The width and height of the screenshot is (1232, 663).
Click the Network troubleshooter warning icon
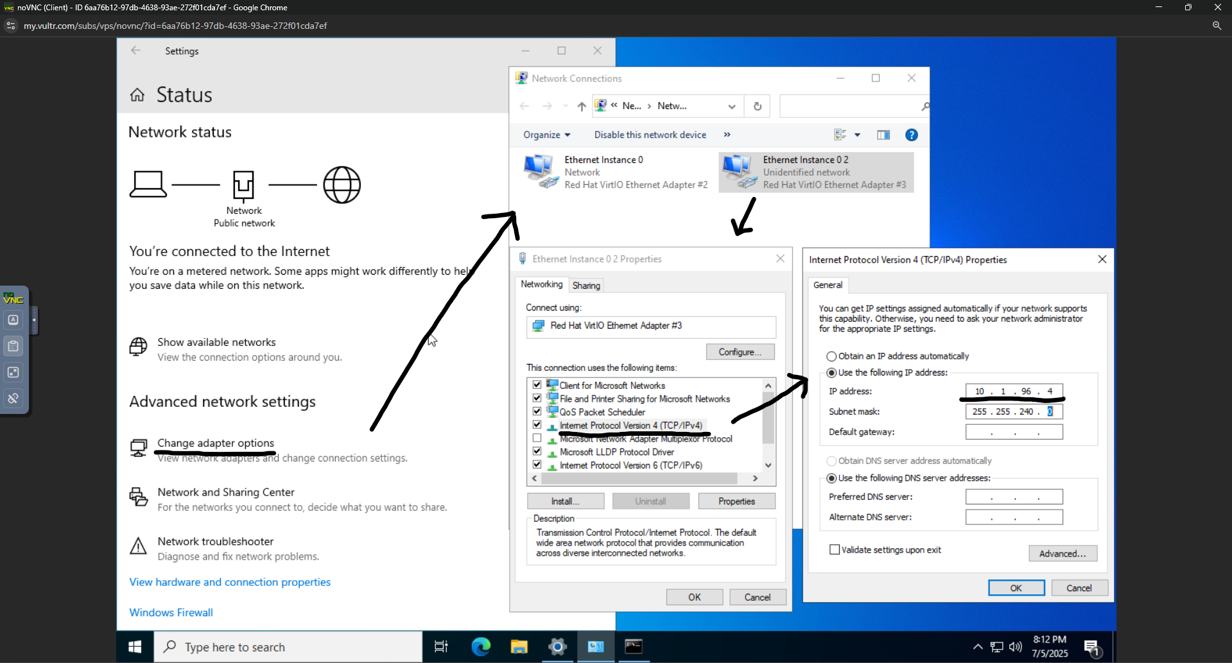point(138,546)
